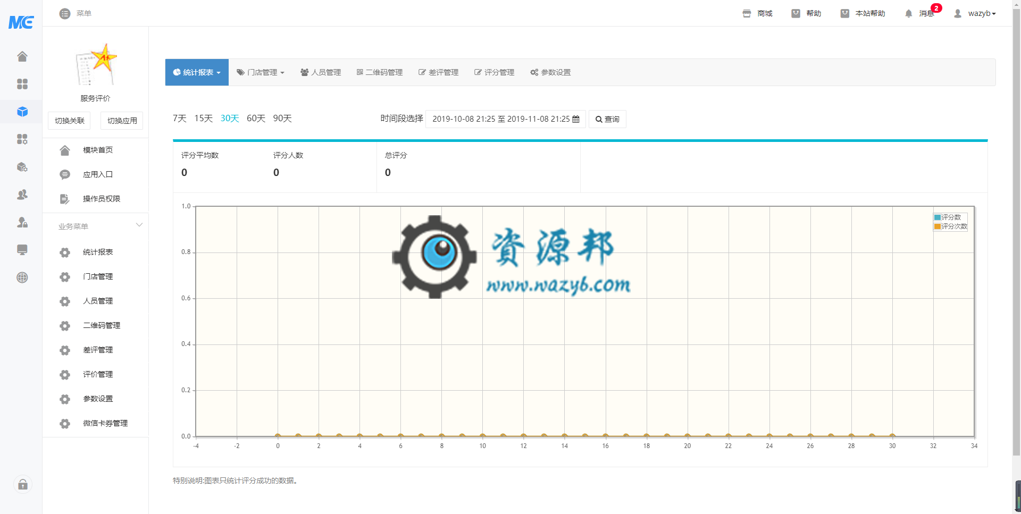Click the 切换应用 button

(122, 121)
